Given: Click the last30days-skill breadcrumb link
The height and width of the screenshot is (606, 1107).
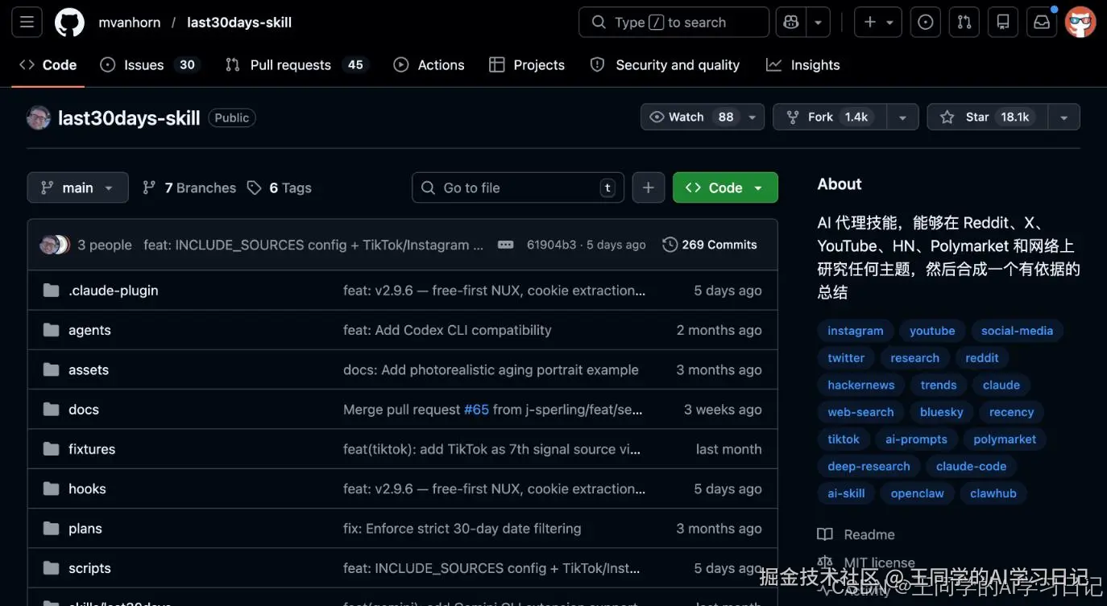Looking at the screenshot, I should tap(239, 23).
